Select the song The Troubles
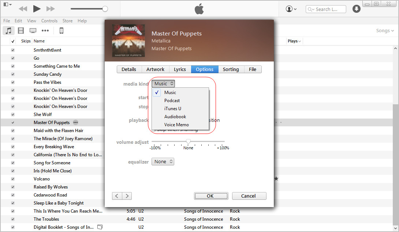The height and width of the screenshot is (232, 399). coord(46,219)
